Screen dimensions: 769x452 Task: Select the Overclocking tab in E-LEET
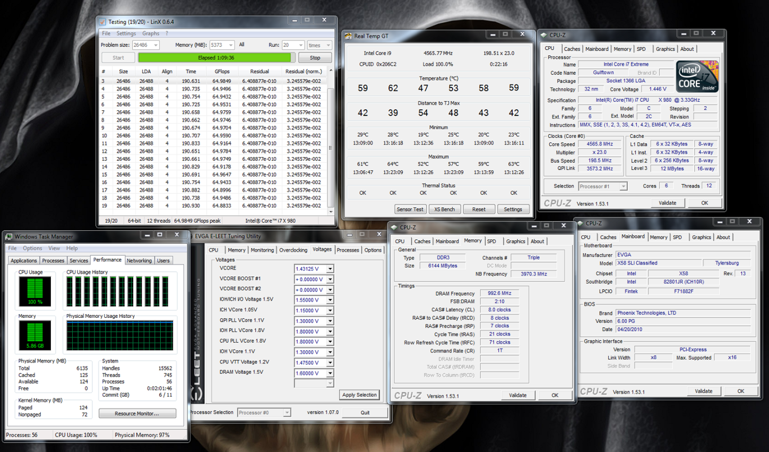(293, 250)
